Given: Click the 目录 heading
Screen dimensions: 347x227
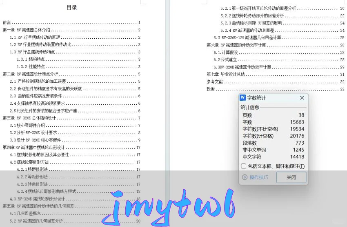Looking at the screenshot, I should click(72, 7).
